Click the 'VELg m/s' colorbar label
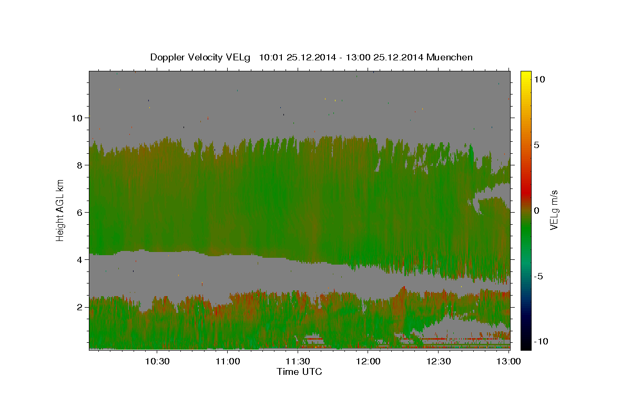 (x=554, y=210)
